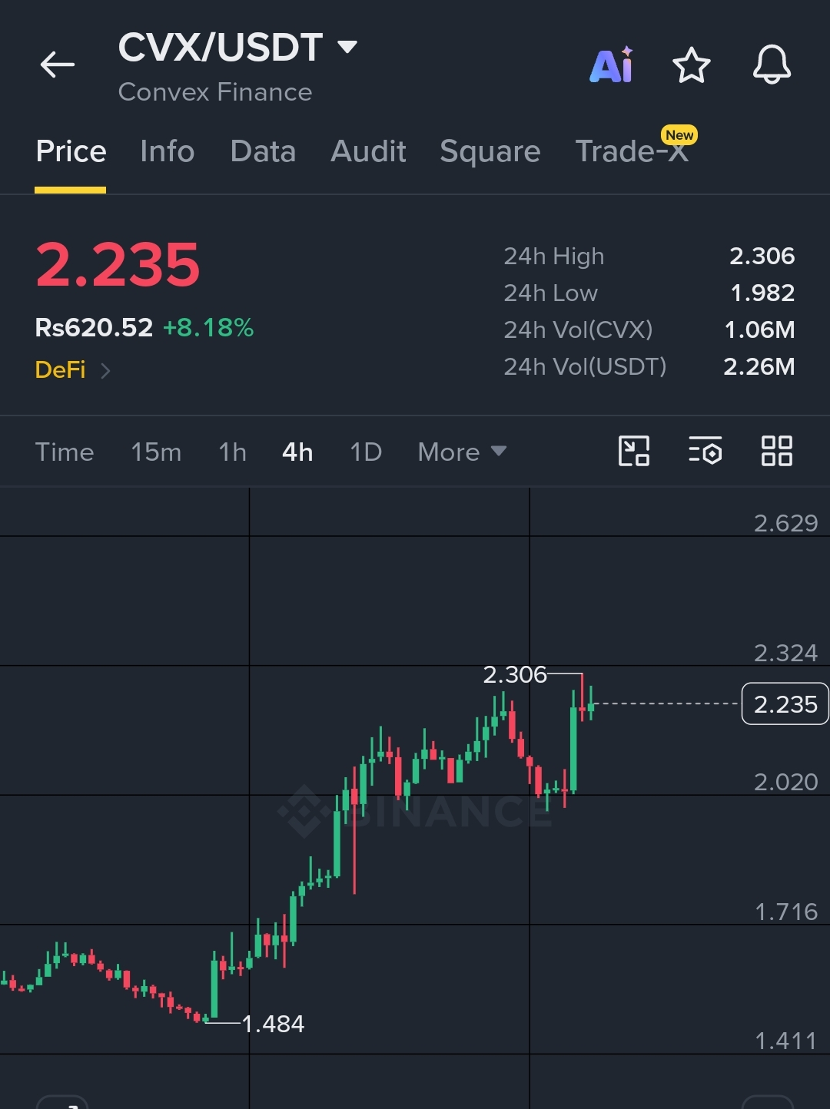Switch to the Info tab
Viewport: 830px width, 1109px height.
[167, 151]
